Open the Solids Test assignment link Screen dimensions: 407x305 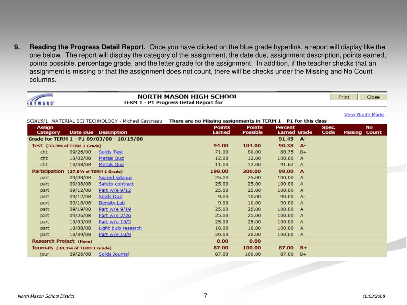point(111,152)
